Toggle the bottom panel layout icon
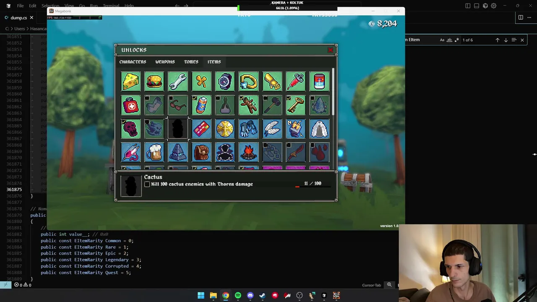Image resolution: width=537 pixels, height=302 pixels. [x=477, y=6]
